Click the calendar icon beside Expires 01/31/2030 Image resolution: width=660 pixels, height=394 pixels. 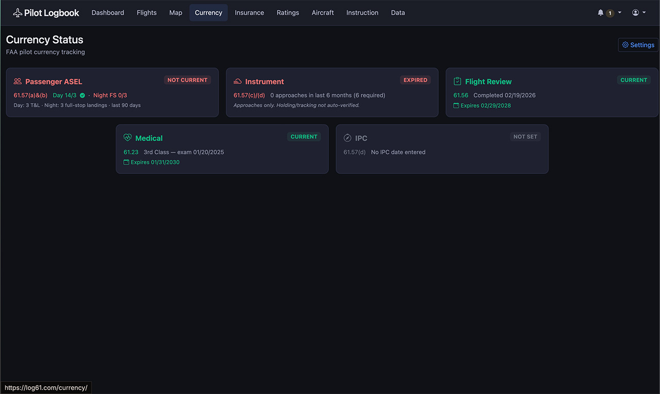point(126,162)
